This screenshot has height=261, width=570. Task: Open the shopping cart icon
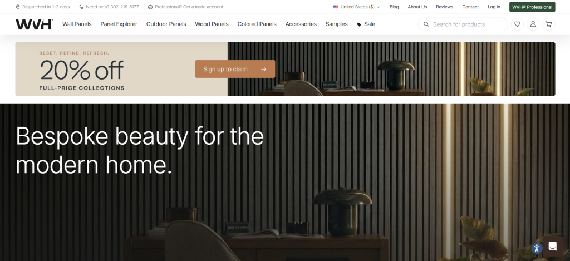[x=548, y=24]
